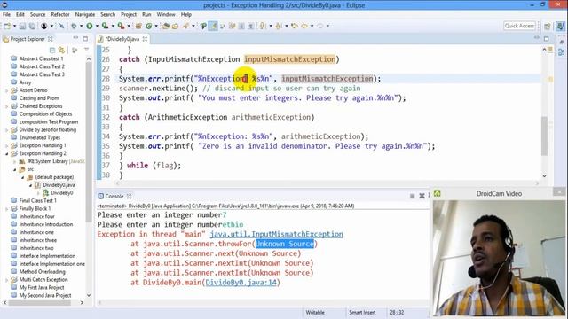Click the console Terminate square button

pyautogui.click(x=412, y=196)
